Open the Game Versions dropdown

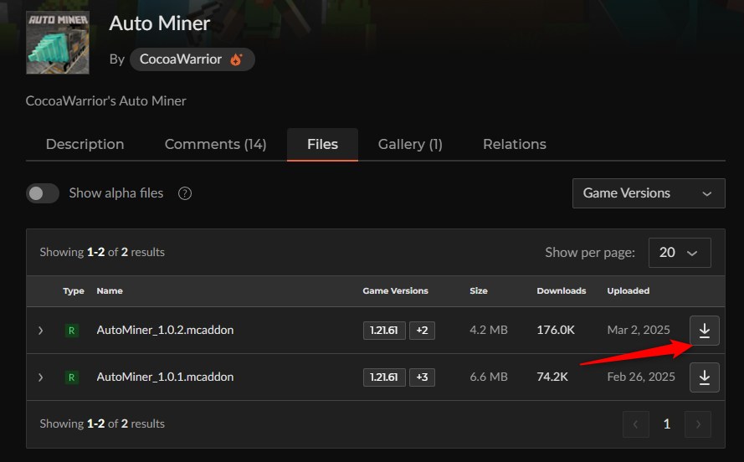click(649, 193)
